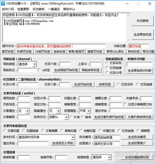The height and width of the screenshot is (164, 156).
Task: Click the 导航样式 input field
Action: (27, 70)
